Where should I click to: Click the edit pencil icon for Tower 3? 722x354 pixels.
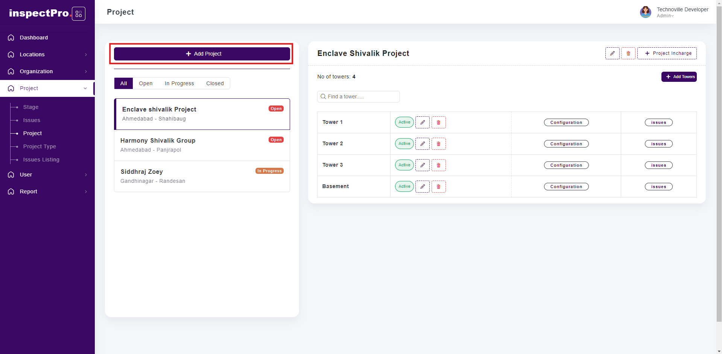tap(422, 165)
